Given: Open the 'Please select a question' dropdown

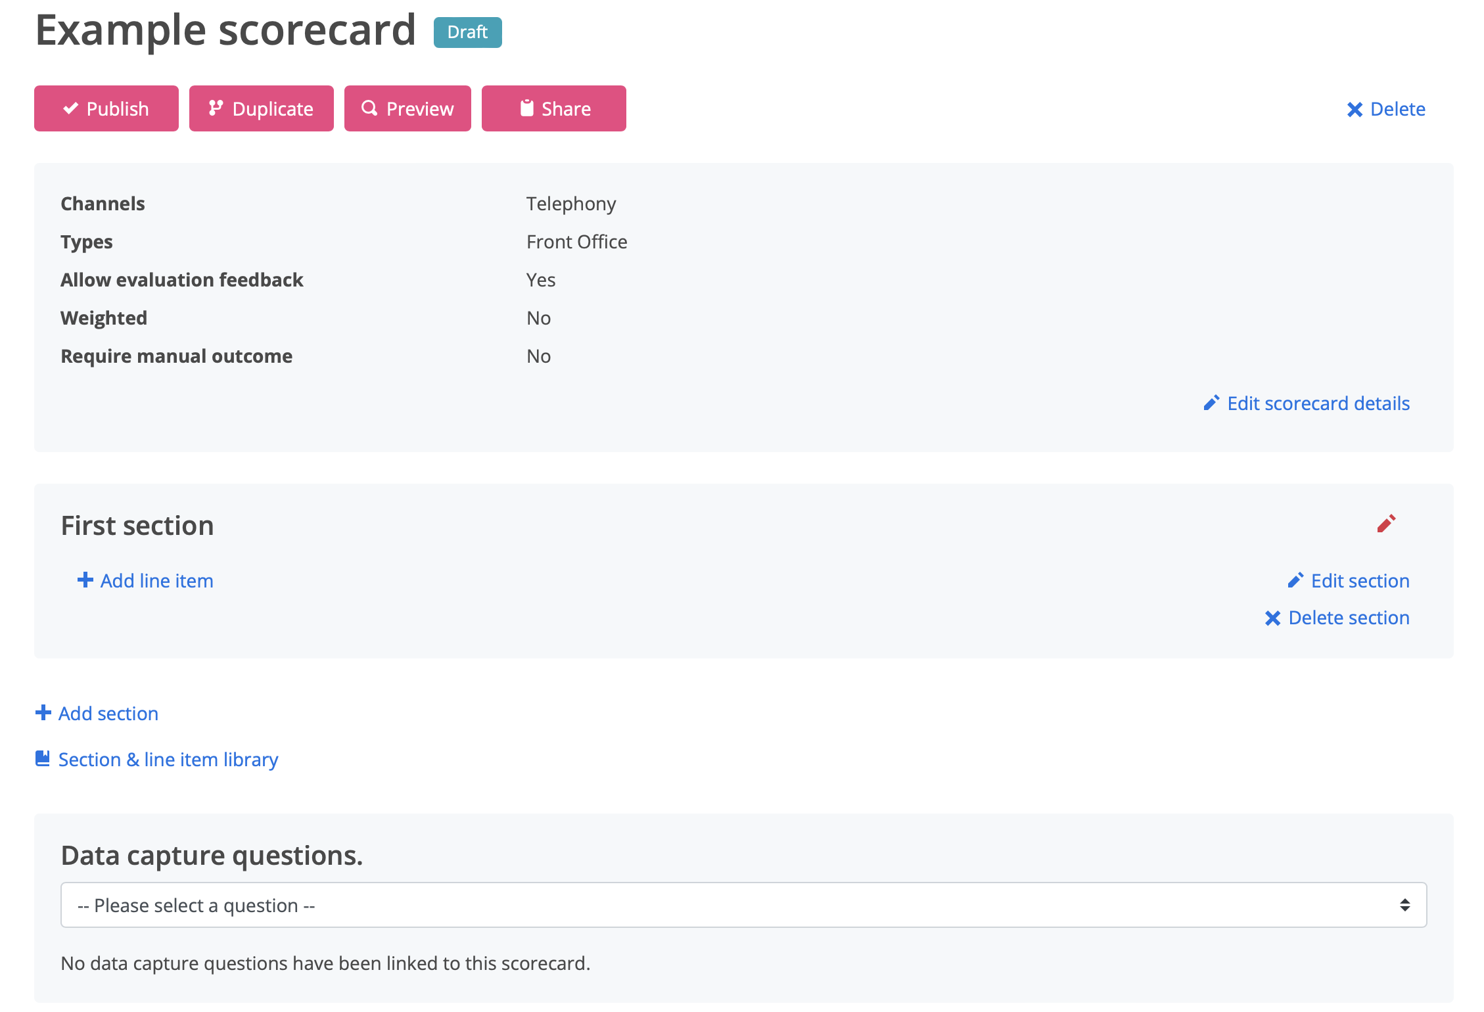Looking at the screenshot, I should point(723,905).
